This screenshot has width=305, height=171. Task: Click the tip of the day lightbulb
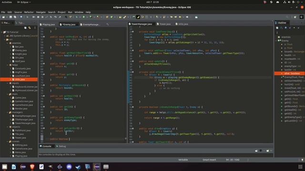(x=302, y=160)
